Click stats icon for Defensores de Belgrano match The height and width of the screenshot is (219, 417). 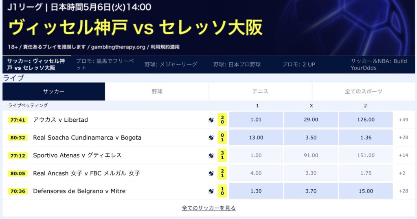211,191
